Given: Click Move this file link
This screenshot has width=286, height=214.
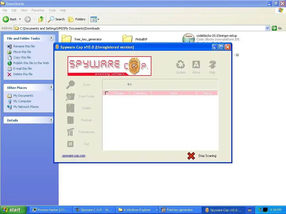Looking at the screenshot, I should (22, 52).
